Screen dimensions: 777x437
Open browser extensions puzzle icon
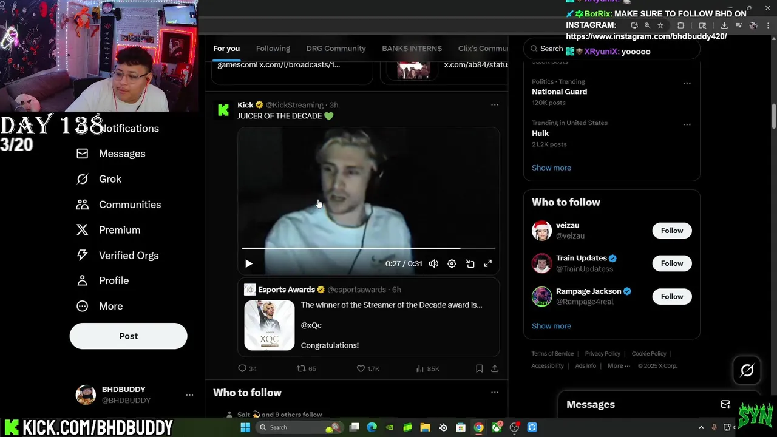[x=680, y=25]
